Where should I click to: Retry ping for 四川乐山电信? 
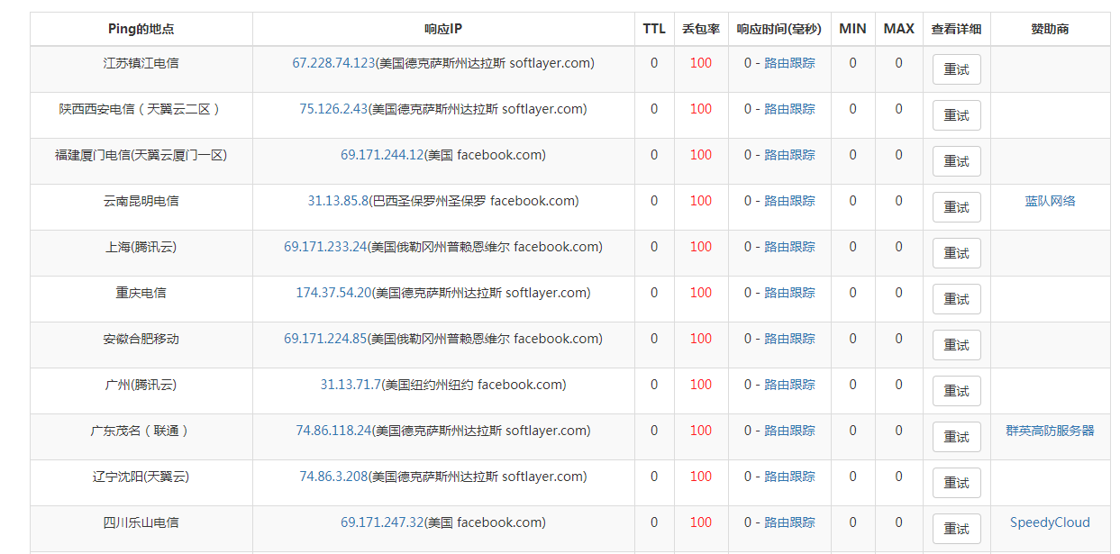point(956,529)
